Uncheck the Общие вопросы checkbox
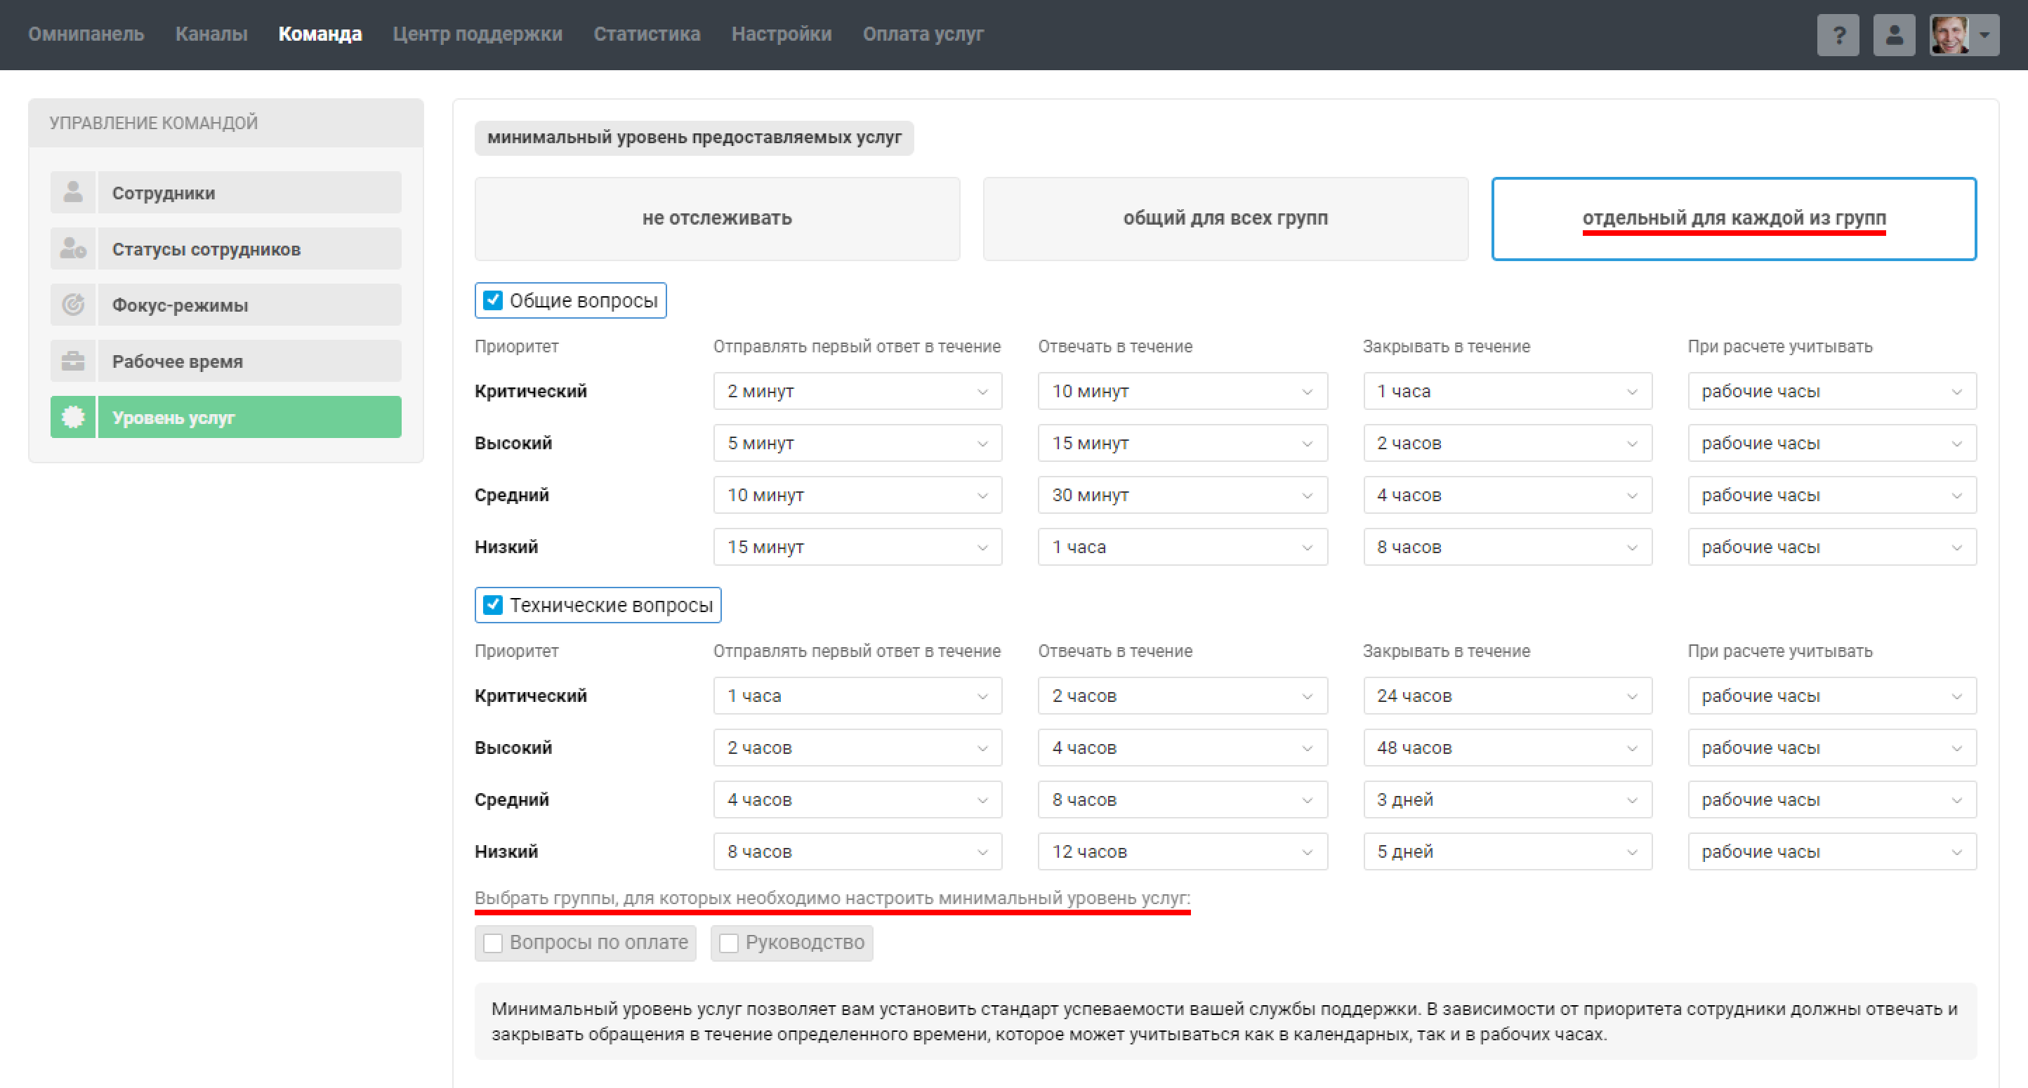This screenshot has width=2028, height=1088. (x=493, y=300)
